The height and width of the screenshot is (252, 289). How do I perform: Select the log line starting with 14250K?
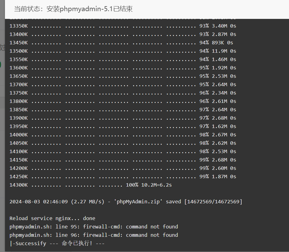click(x=123, y=177)
